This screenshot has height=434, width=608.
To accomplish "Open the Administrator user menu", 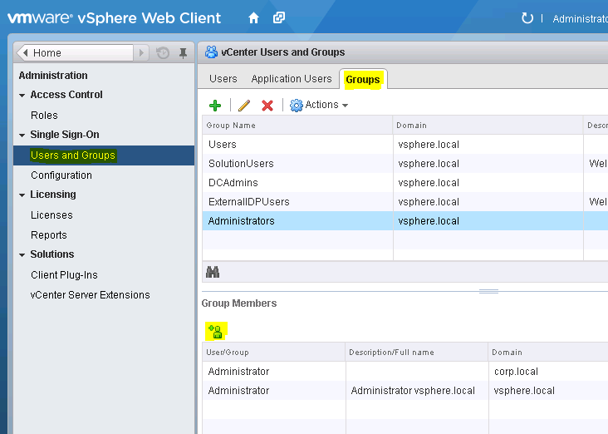I will [580, 18].
